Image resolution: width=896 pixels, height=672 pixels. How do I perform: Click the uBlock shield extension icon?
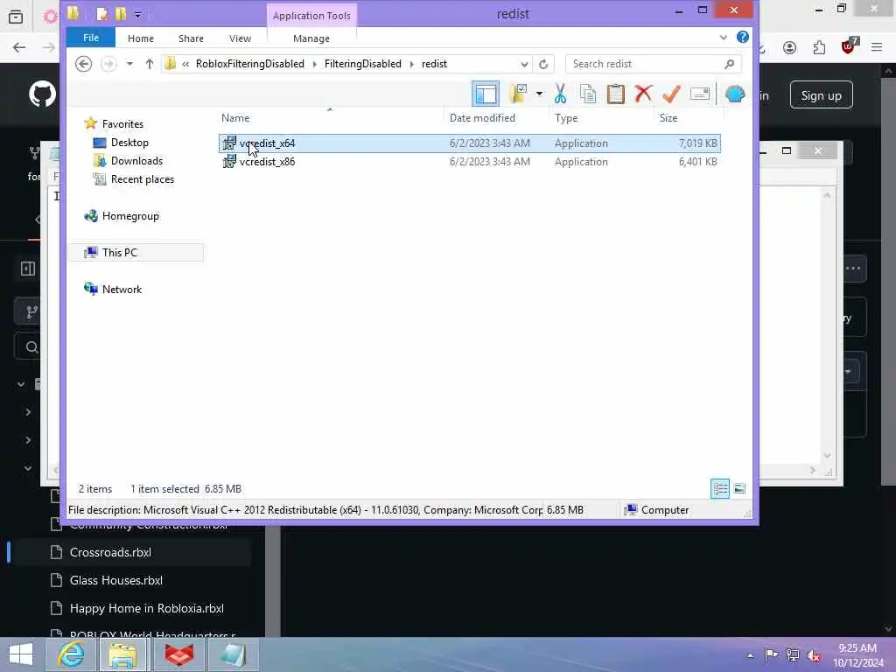(x=849, y=46)
